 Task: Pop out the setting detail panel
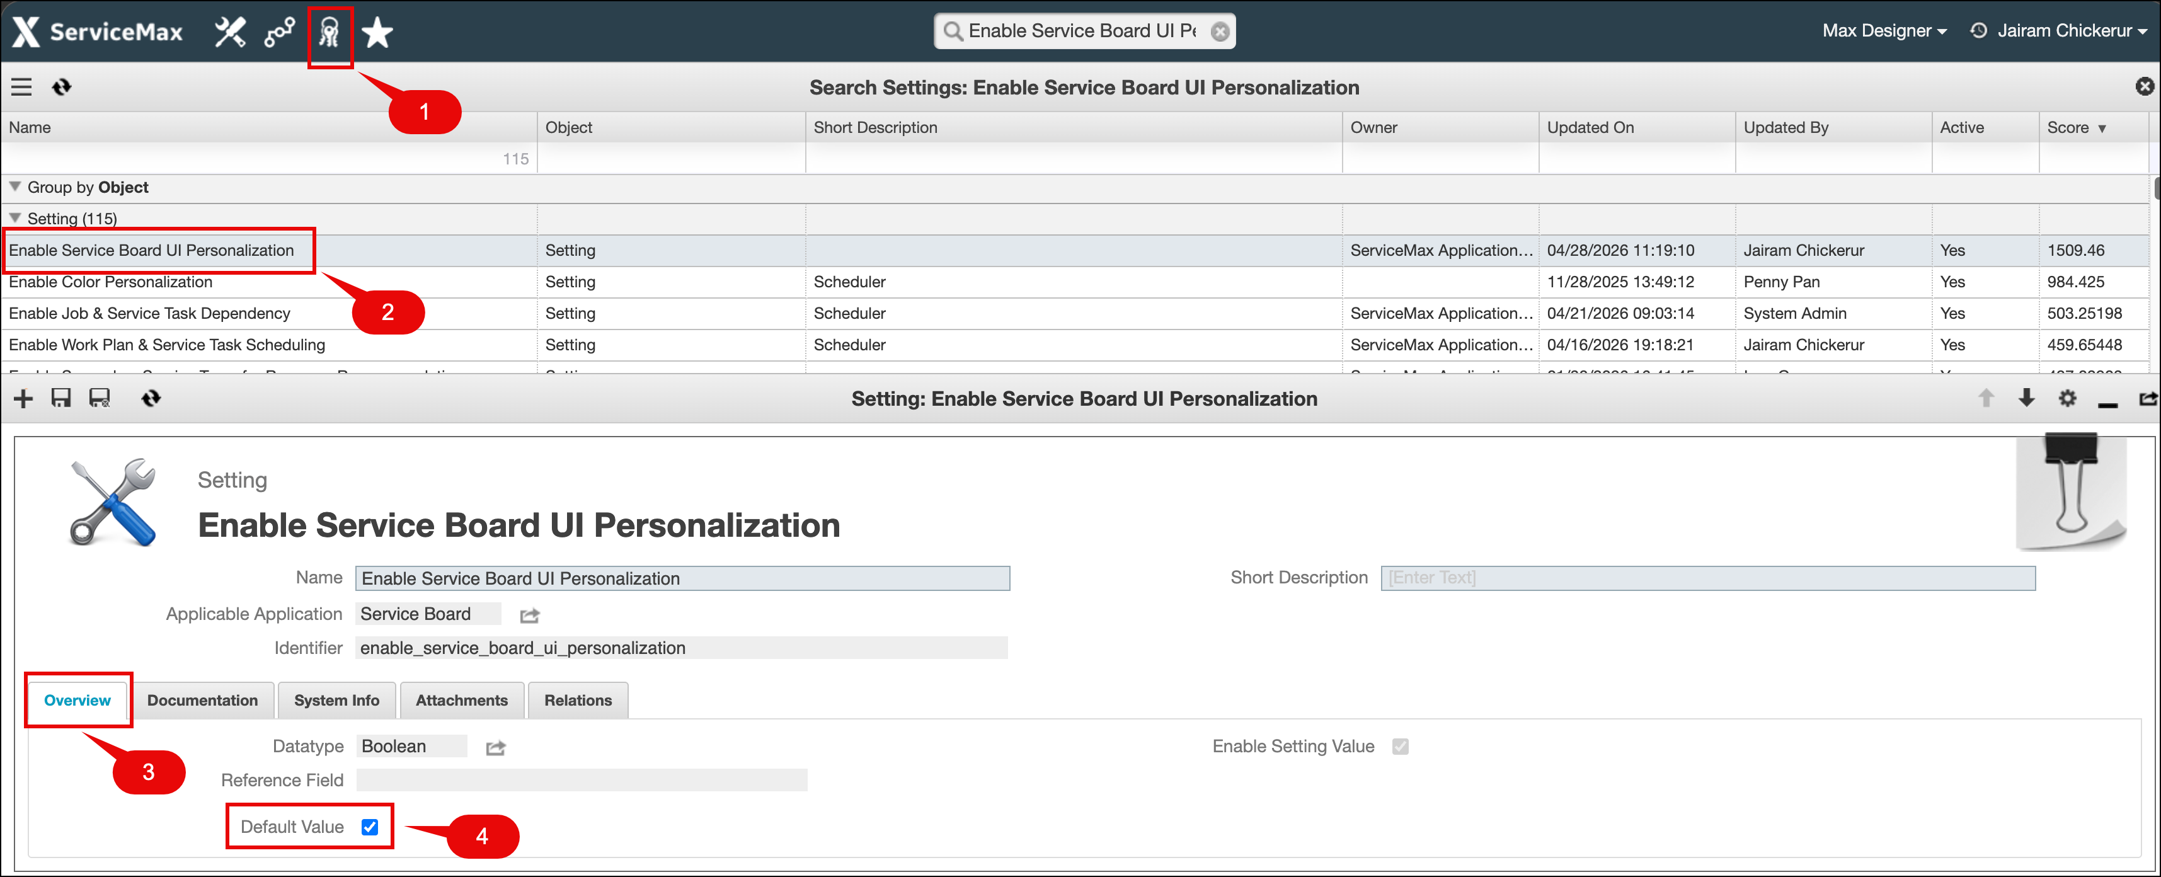[2148, 398]
